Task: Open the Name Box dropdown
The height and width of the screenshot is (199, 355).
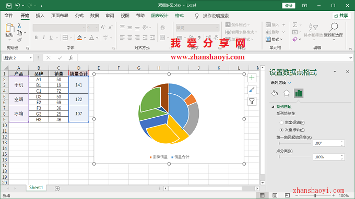Action: (x=31, y=58)
